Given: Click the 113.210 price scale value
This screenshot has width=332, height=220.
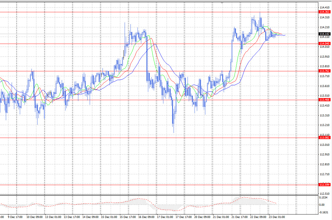Looking at the screenshot, I should [x=325, y=125].
